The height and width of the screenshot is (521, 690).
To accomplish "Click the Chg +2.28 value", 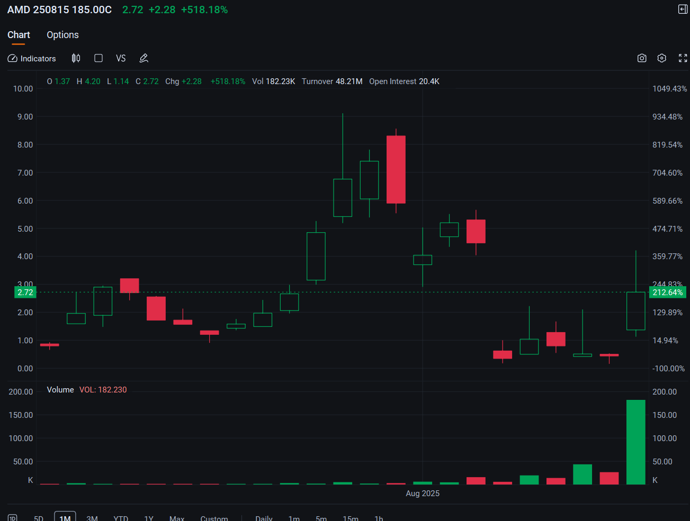I will (x=183, y=81).
